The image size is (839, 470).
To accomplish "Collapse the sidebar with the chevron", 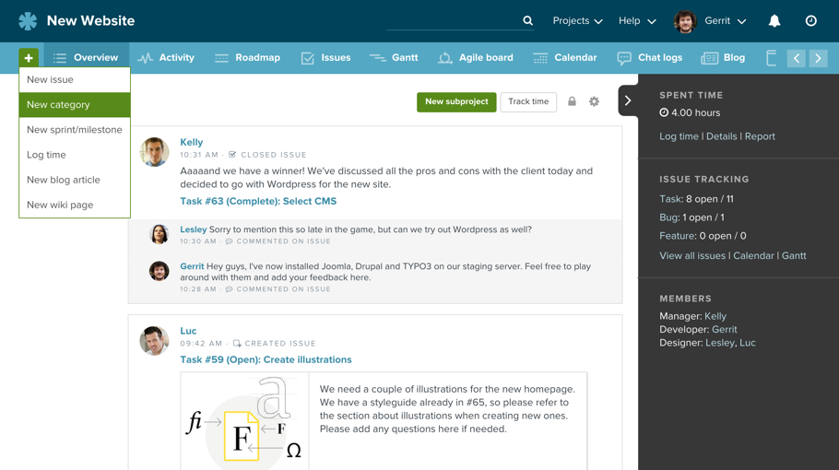I will [628, 100].
